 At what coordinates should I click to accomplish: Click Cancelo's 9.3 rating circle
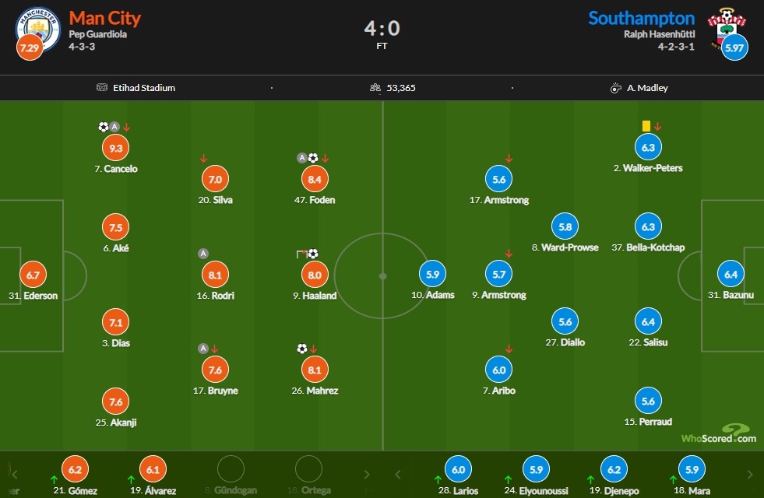[115, 148]
